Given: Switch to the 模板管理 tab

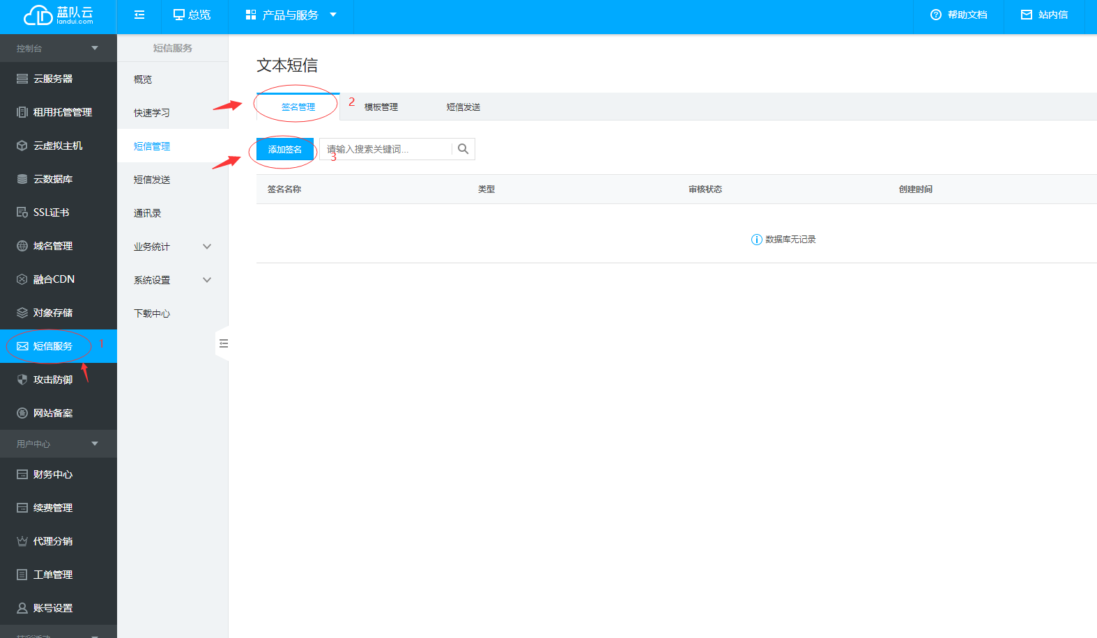Looking at the screenshot, I should [x=381, y=107].
